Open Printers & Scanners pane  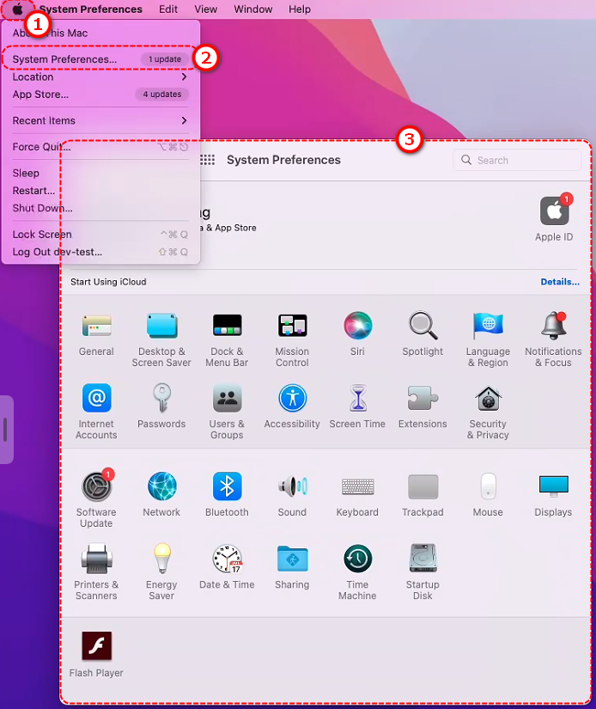coord(96,572)
